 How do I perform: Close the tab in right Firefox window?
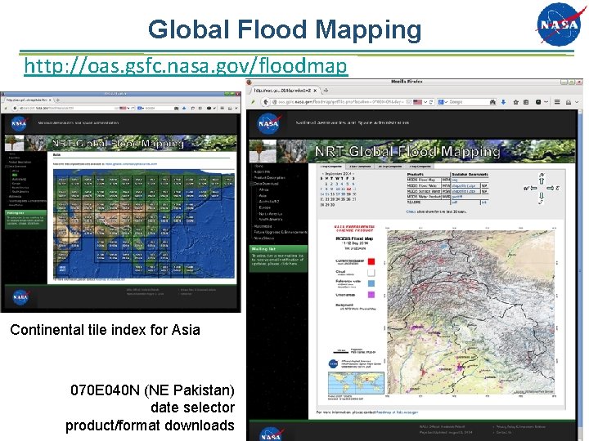pos(315,91)
